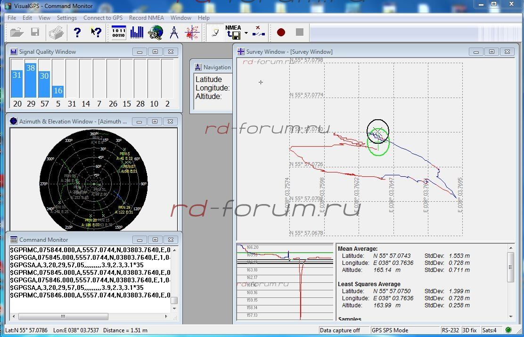Click the red record button

click(x=281, y=32)
